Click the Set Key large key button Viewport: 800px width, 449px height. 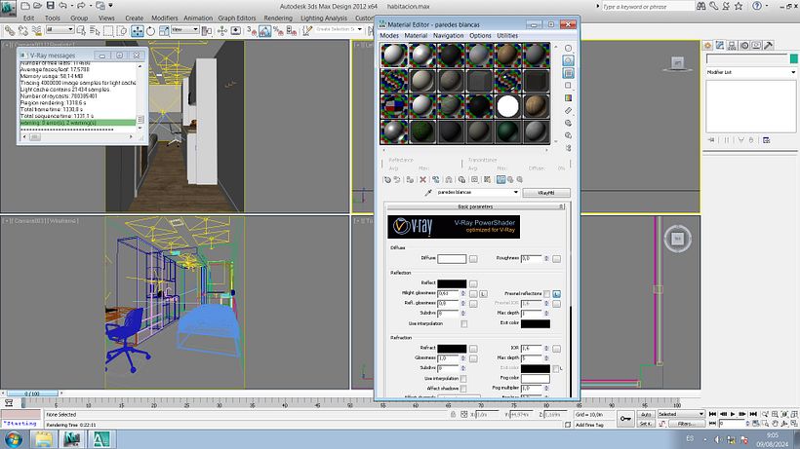(625, 419)
